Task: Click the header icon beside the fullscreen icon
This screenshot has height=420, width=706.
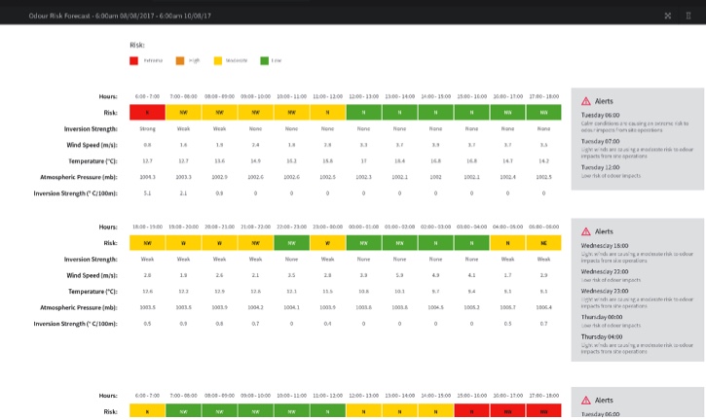Action: [x=688, y=16]
